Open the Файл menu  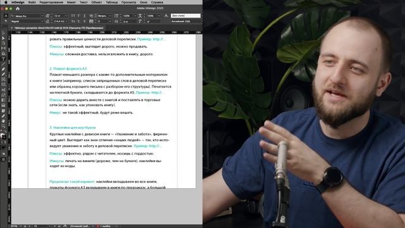pyautogui.click(x=32, y=2)
